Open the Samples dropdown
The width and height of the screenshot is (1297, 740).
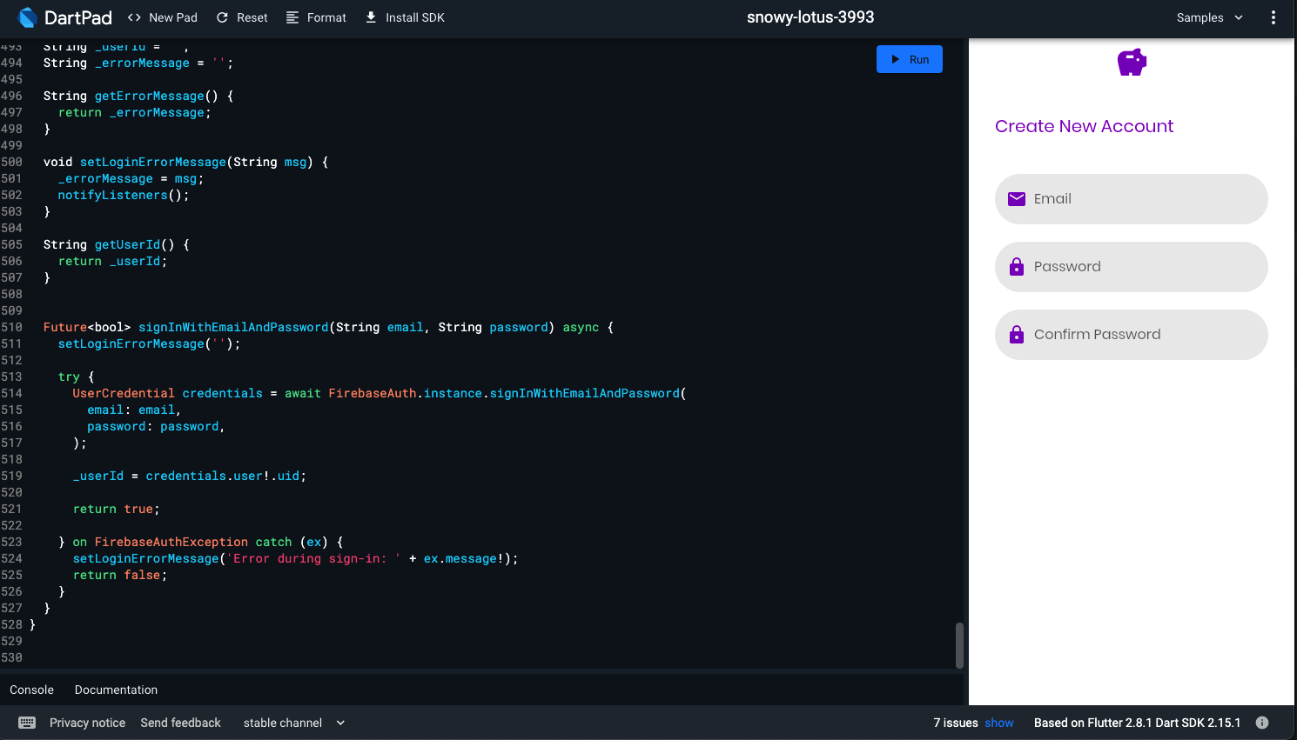click(x=1209, y=17)
